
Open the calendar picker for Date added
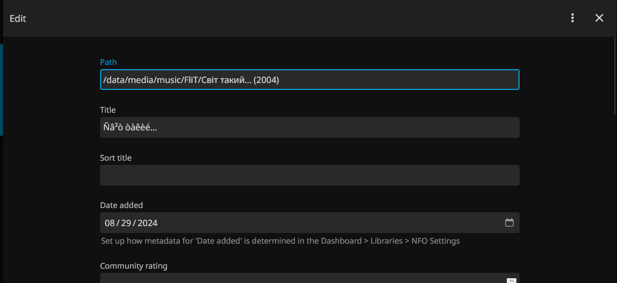point(509,223)
